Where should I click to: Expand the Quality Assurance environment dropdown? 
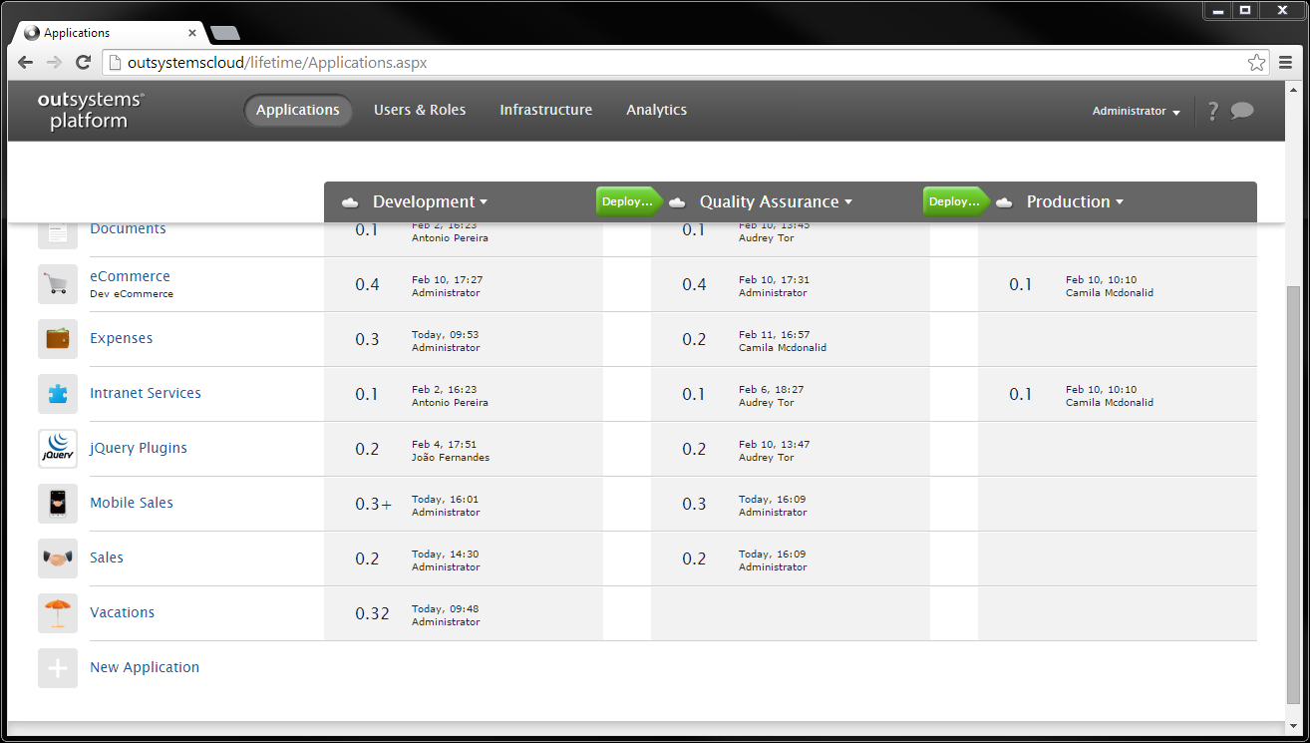tap(776, 201)
